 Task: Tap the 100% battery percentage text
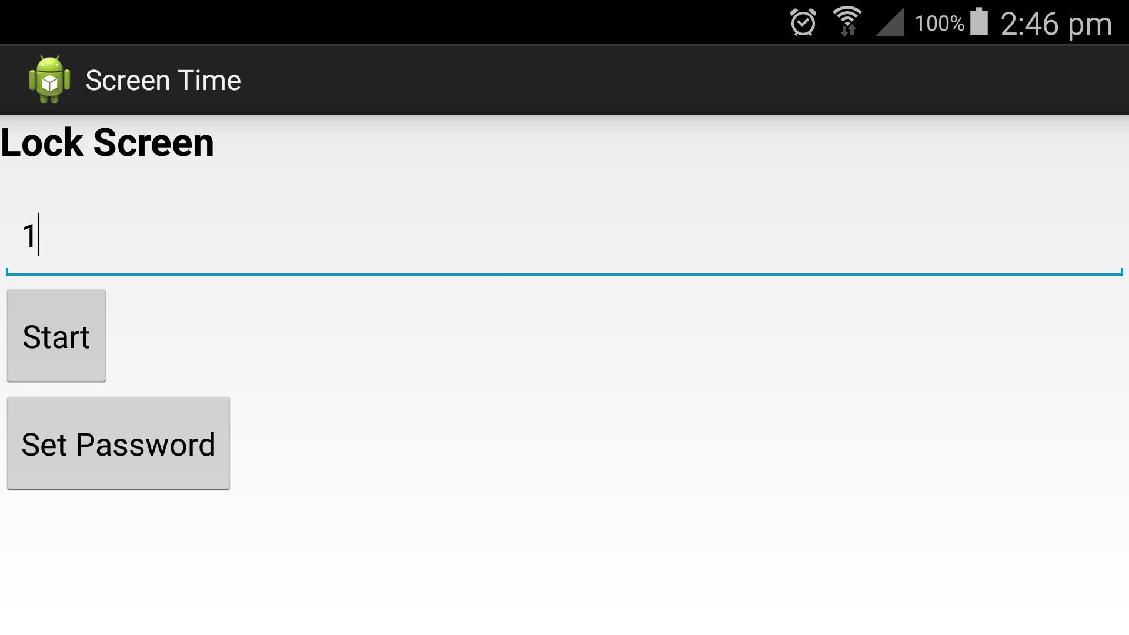pos(939,24)
